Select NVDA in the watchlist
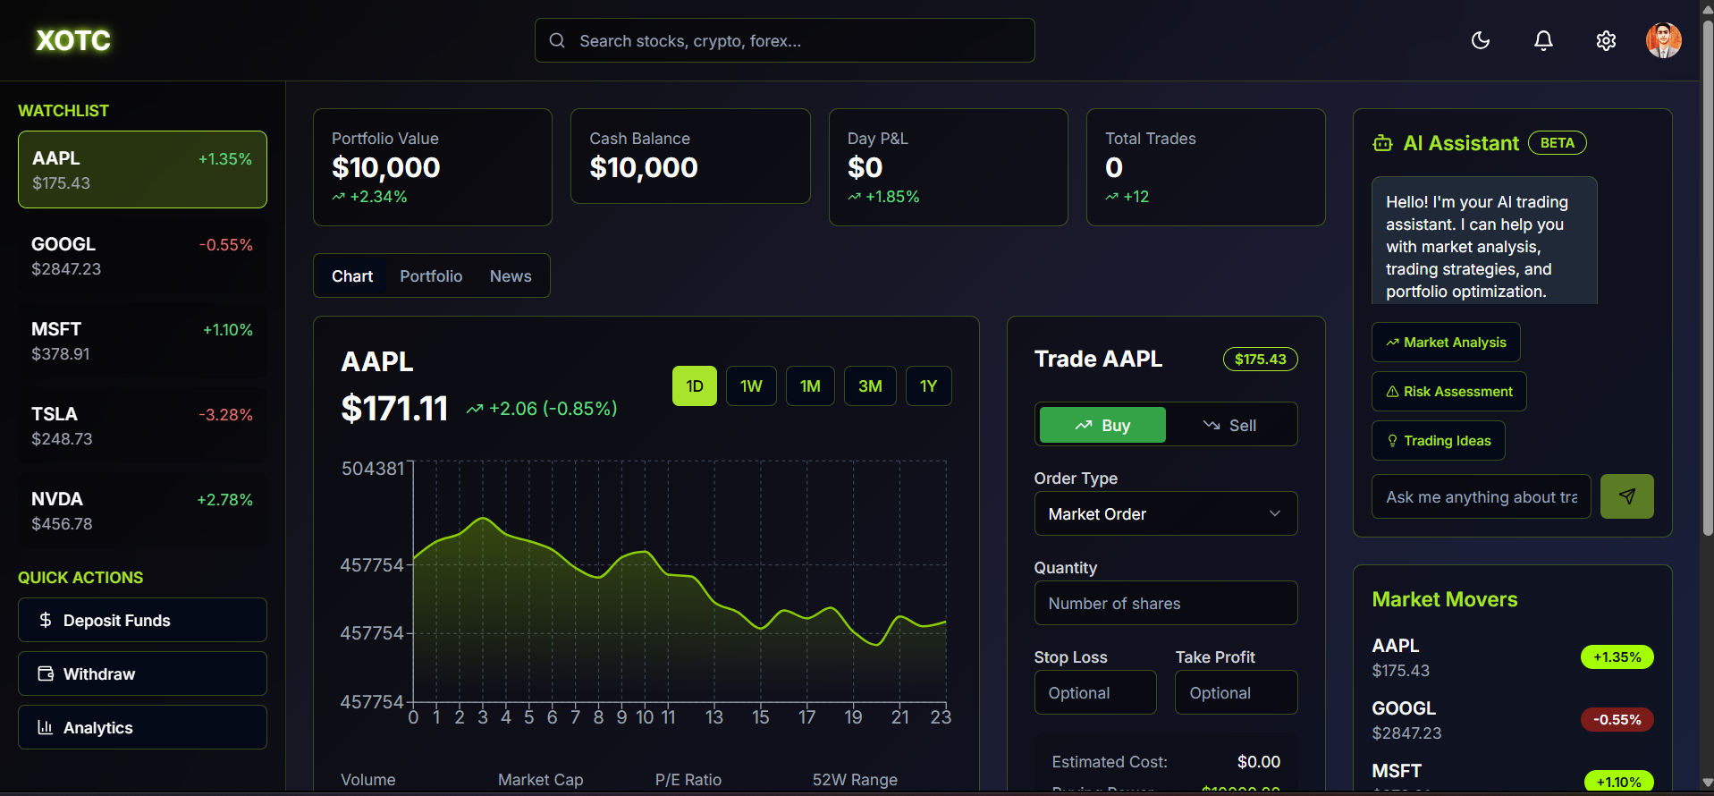The height and width of the screenshot is (796, 1714). click(x=142, y=511)
